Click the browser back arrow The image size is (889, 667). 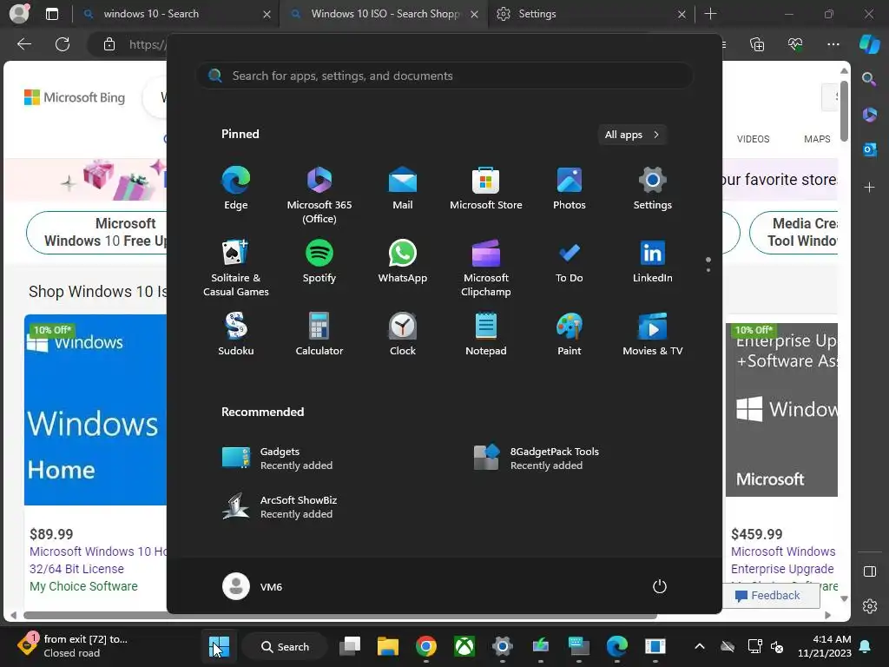(x=24, y=44)
